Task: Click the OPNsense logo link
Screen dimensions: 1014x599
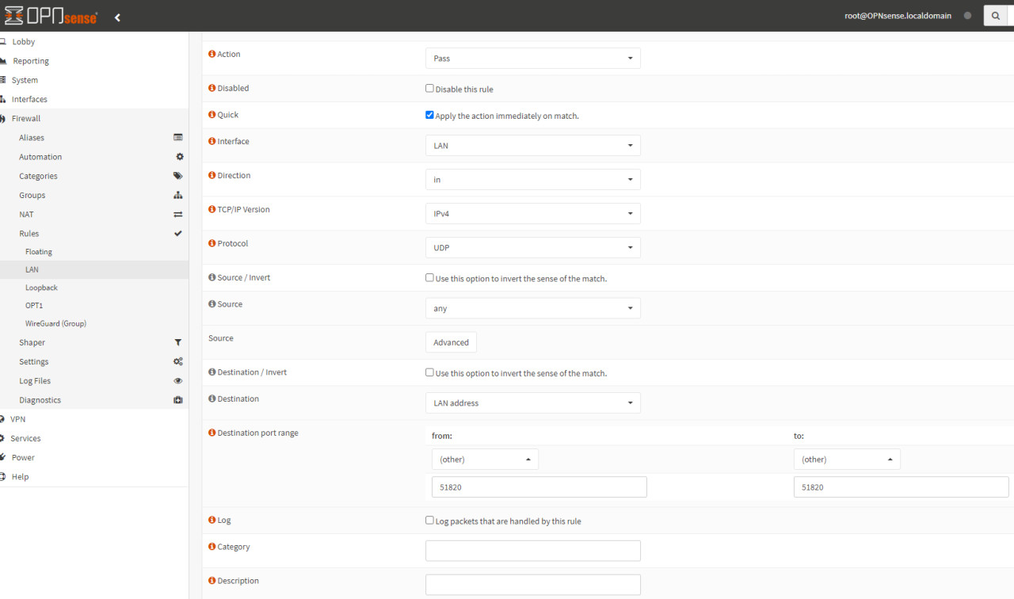Action: 51,16
